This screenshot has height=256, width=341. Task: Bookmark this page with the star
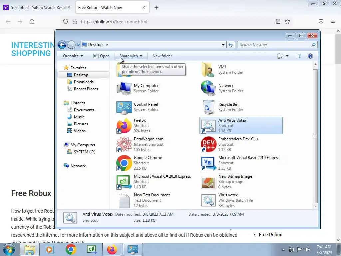(x=287, y=21)
